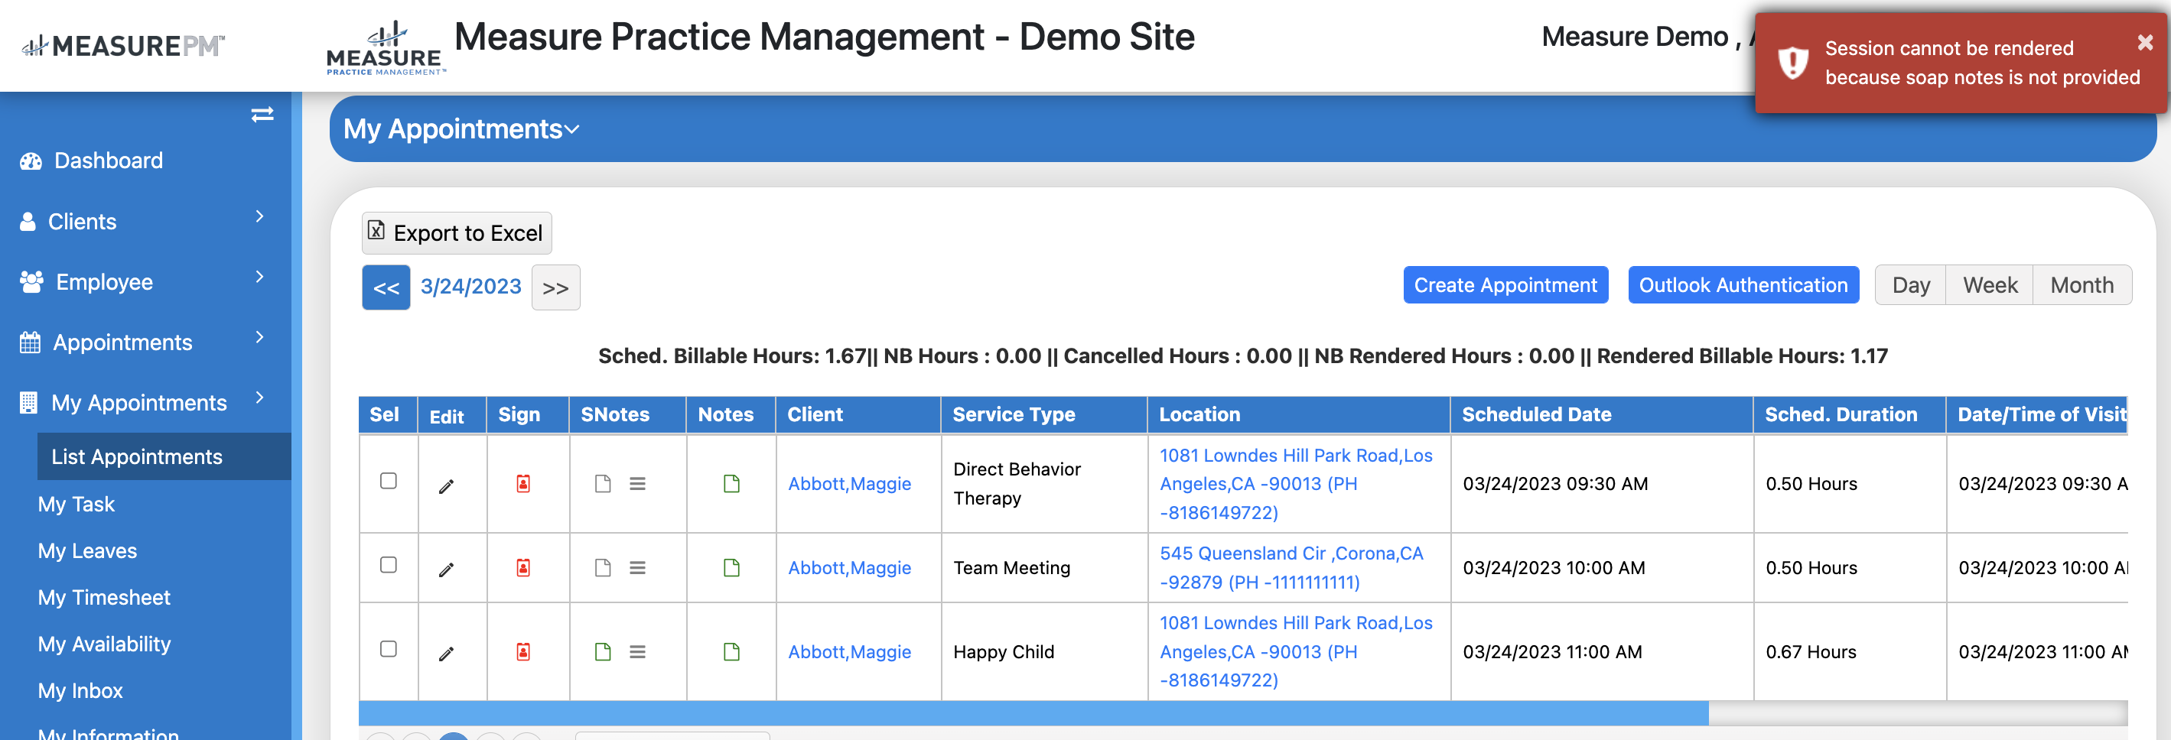Open the My Appointments header dropdown

coord(461,128)
